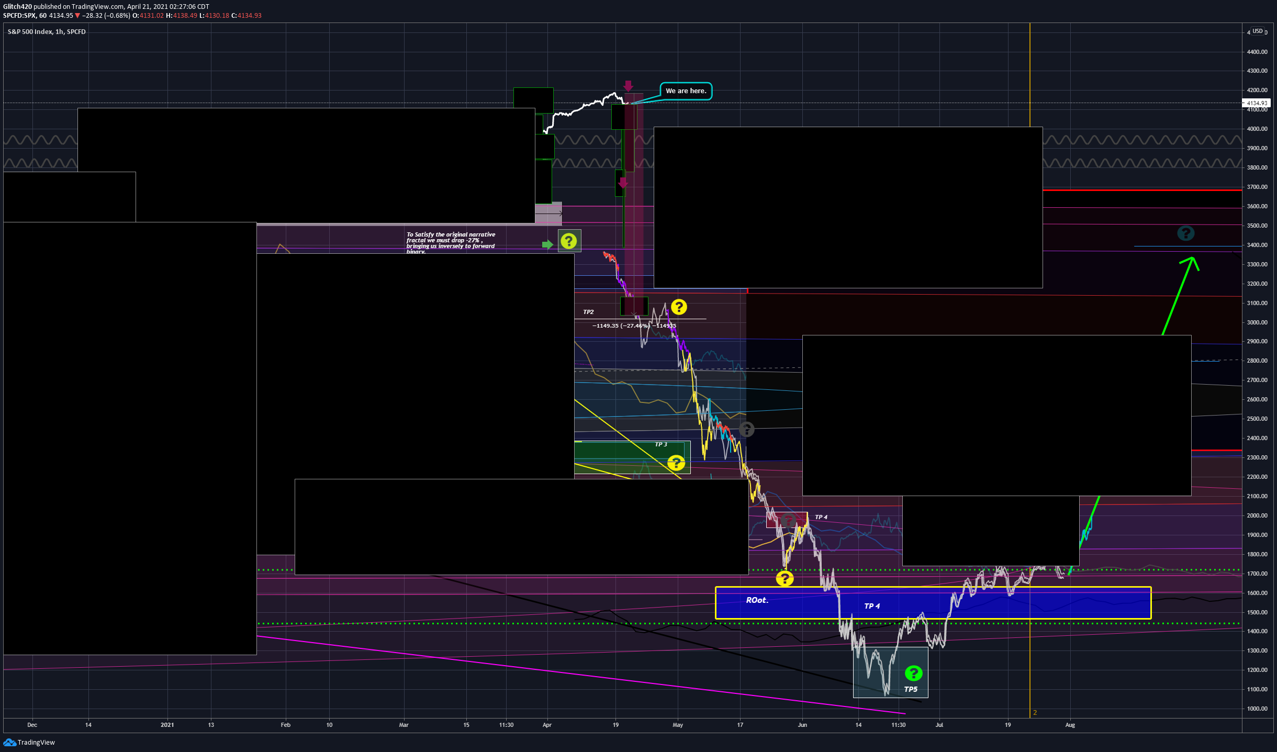
Task: Click the 'Jul' date label
Action: (939, 725)
